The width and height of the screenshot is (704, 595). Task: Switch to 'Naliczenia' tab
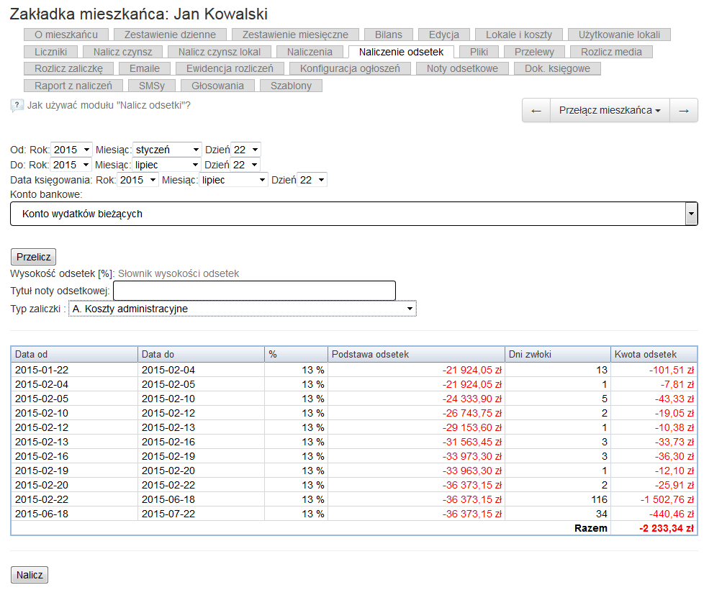pyautogui.click(x=310, y=52)
